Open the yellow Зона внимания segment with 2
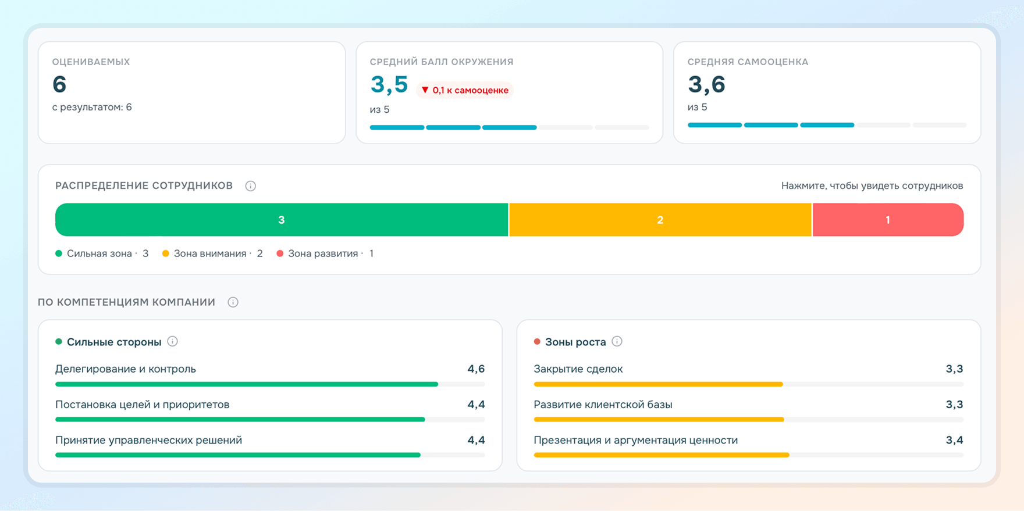The height and width of the screenshot is (511, 1024). click(x=660, y=220)
